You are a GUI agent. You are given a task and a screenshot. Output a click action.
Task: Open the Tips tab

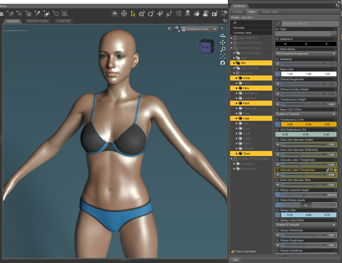click(235, 260)
